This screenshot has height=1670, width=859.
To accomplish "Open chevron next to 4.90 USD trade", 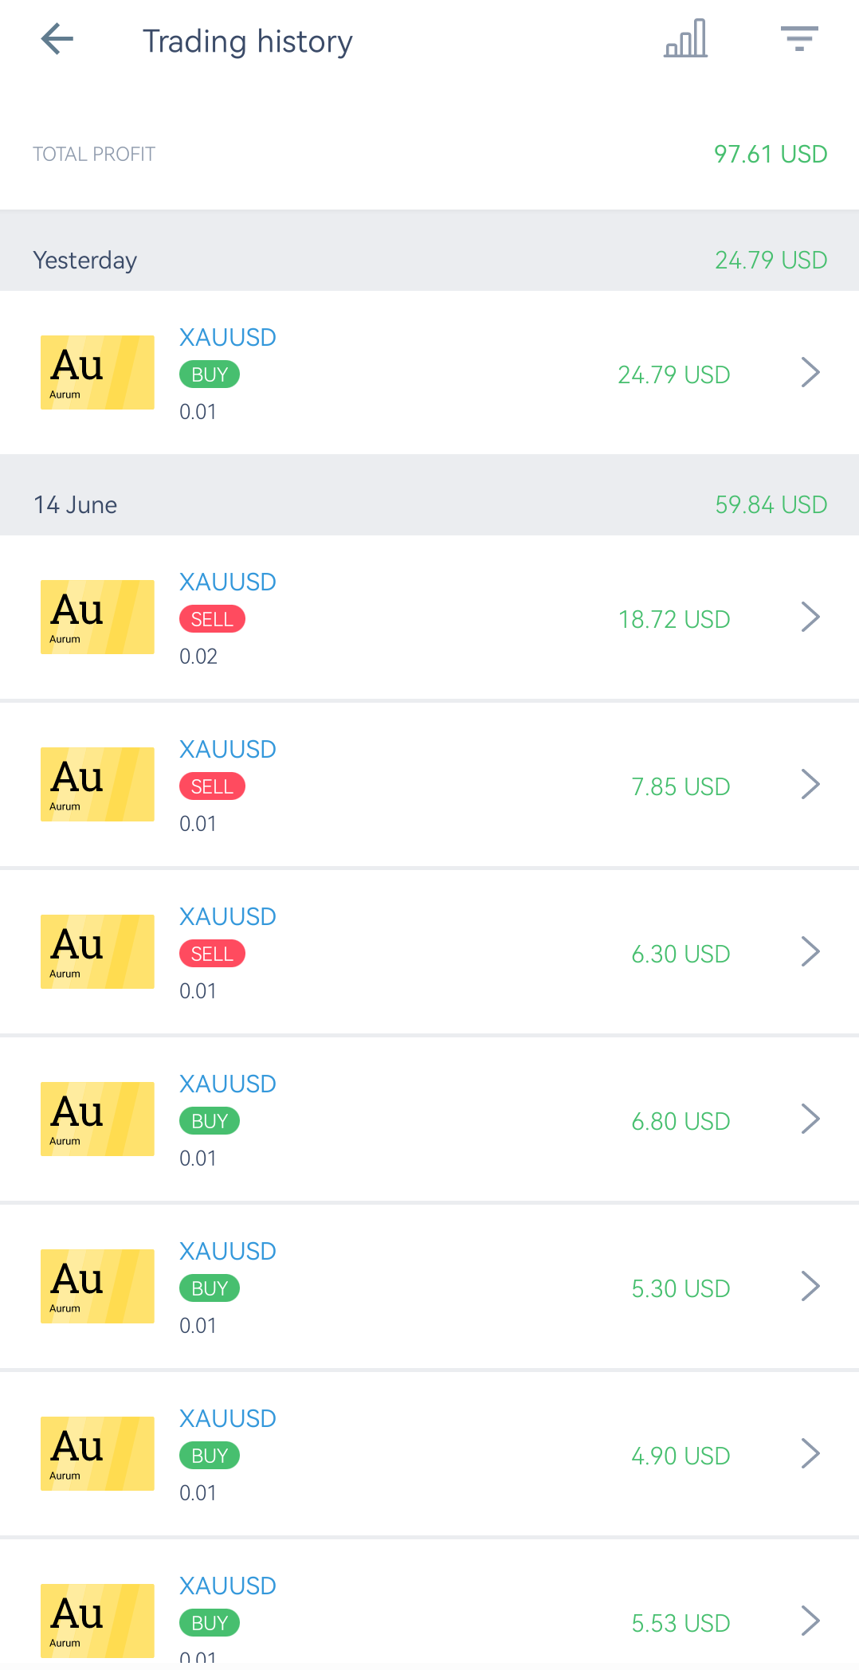I will pyautogui.click(x=810, y=1453).
